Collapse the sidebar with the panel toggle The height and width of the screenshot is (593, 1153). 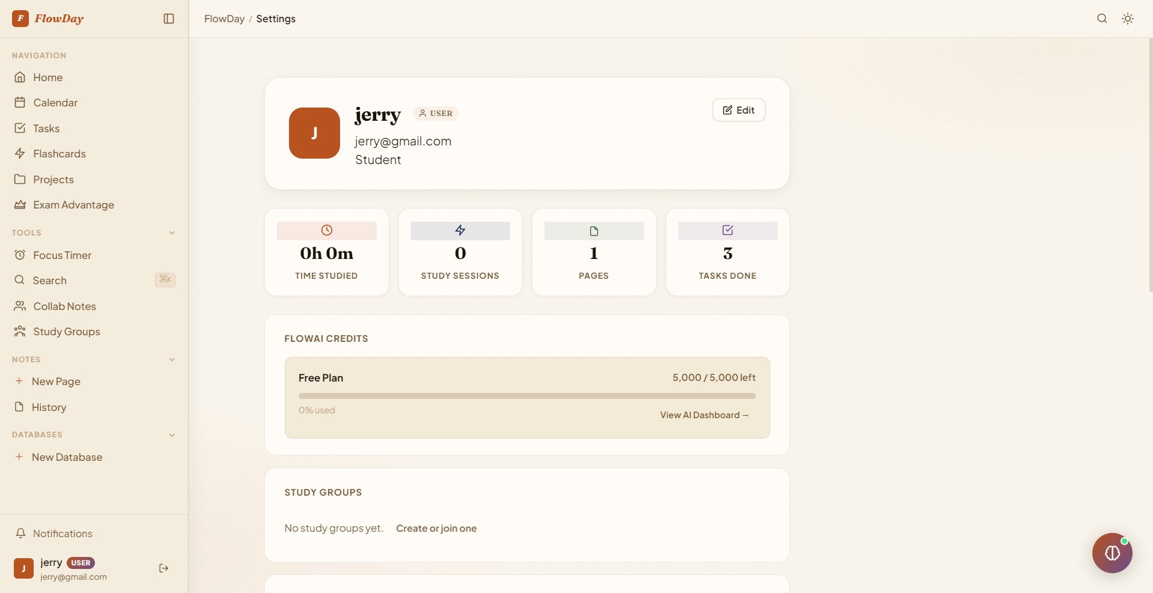pos(168,19)
